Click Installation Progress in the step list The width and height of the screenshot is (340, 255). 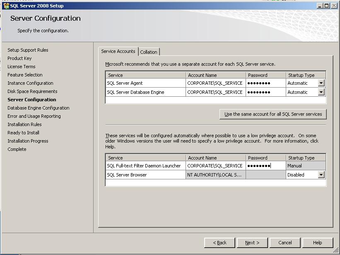[x=28, y=141]
